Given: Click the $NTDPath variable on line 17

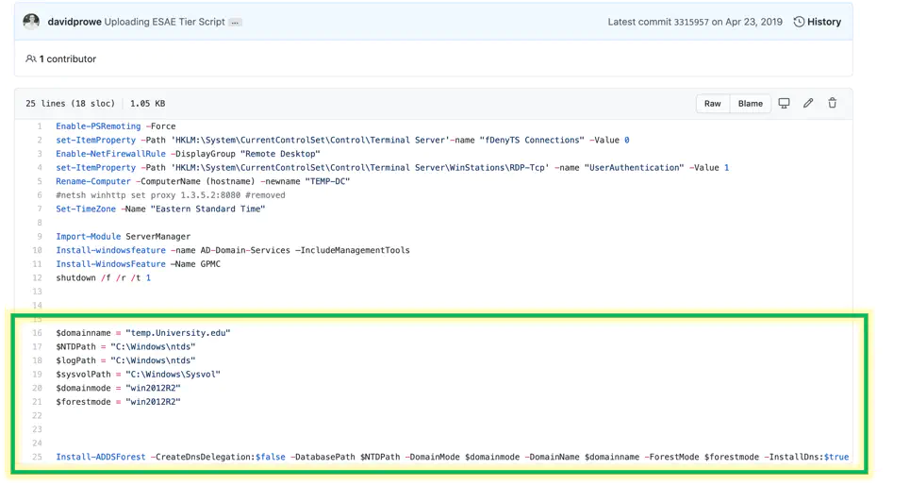Looking at the screenshot, I should [75, 346].
